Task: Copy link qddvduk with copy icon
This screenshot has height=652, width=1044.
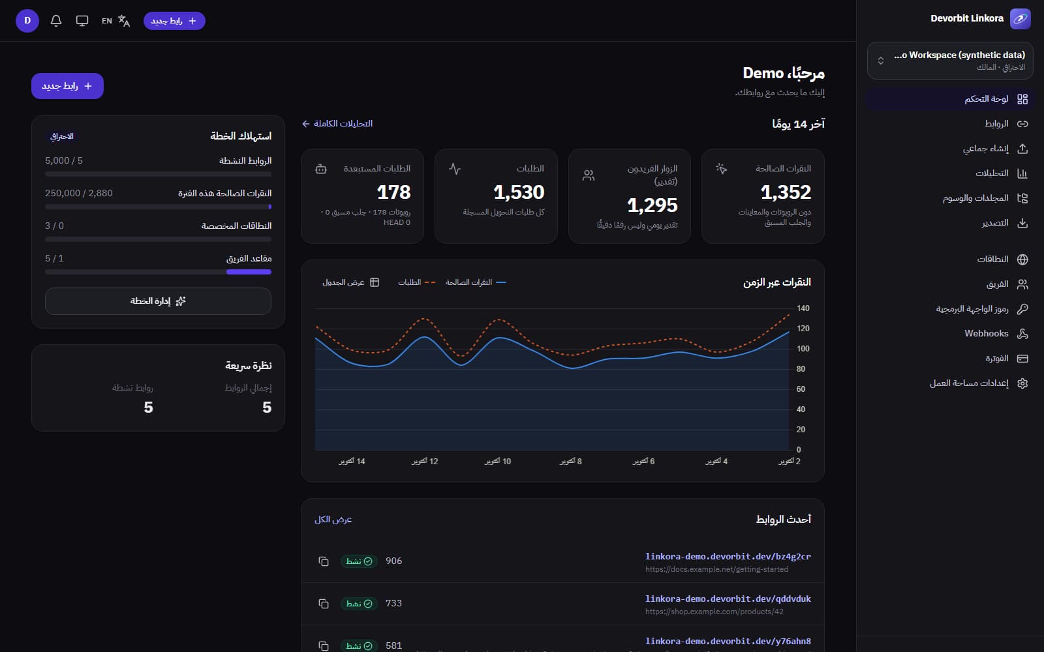Action: pyautogui.click(x=324, y=604)
